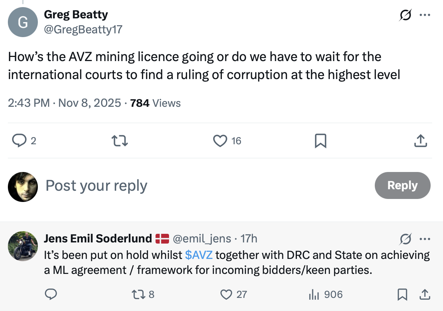Open the more options menu on Greg's post
Image resolution: width=443 pixels, height=311 pixels.
coord(425,15)
